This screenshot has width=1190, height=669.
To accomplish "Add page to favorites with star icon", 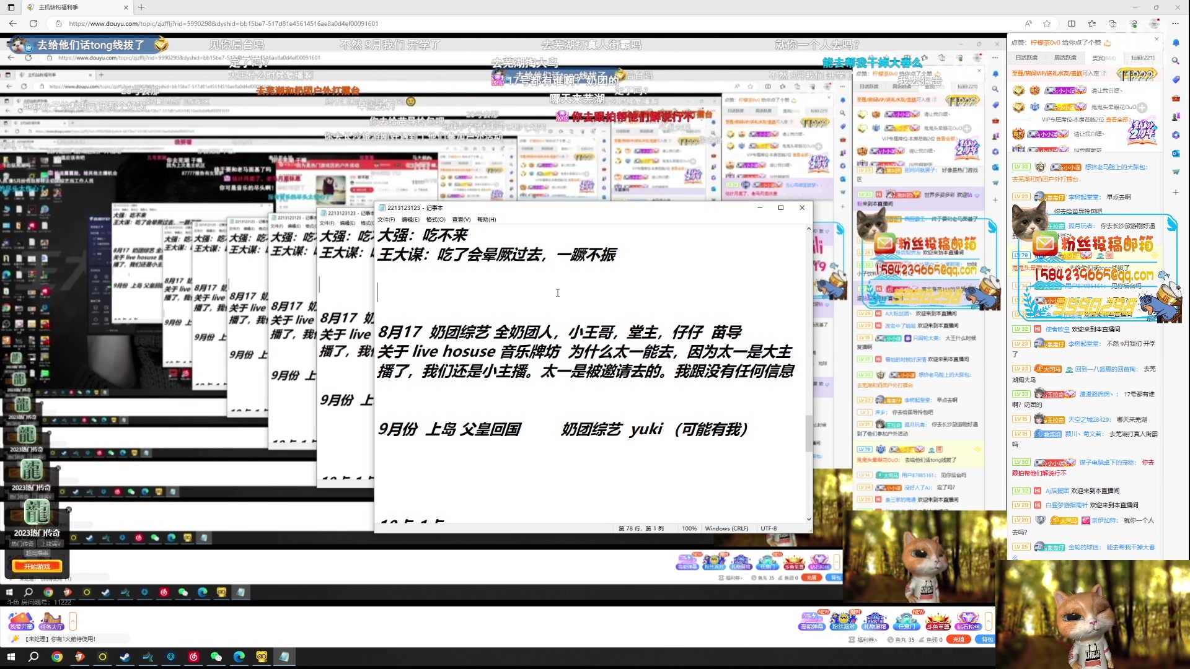I will tap(1047, 24).
